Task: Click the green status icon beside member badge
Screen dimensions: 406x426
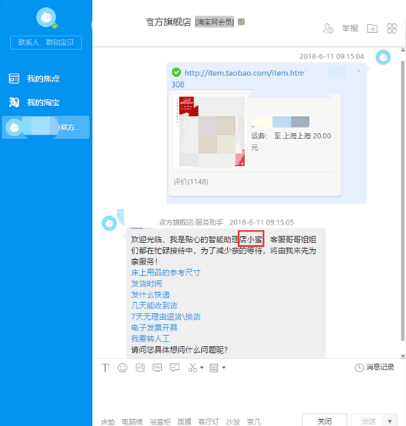Action: (241, 22)
